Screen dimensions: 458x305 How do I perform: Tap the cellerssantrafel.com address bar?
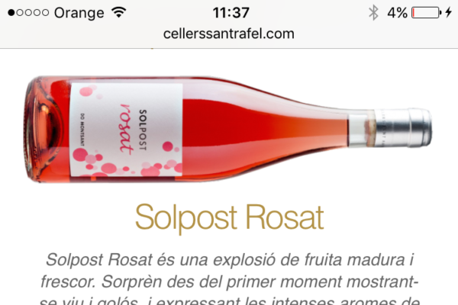click(x=229, y=34)
